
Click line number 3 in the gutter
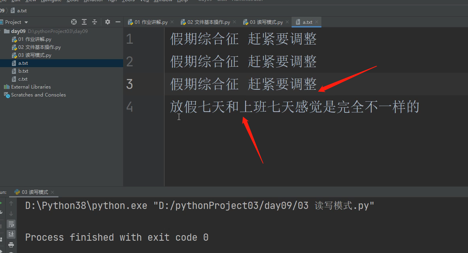130,84
